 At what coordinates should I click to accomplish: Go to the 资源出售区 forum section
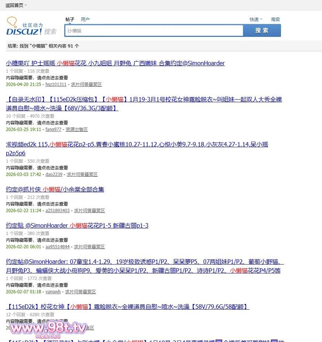click(76, 129)
